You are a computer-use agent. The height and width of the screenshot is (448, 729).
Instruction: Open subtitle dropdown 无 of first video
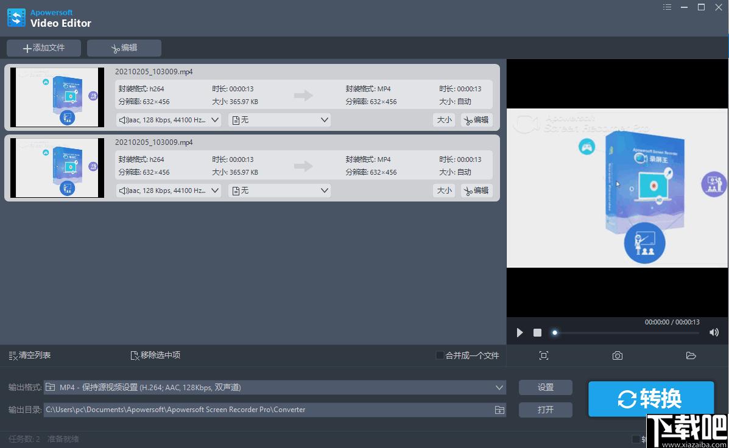click(x=280, y=120)
